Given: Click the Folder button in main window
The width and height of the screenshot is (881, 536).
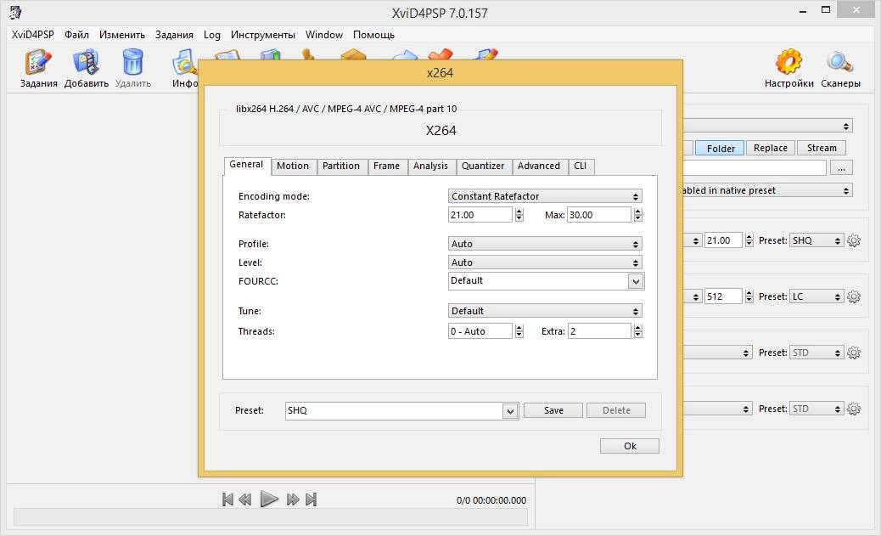Looking at the screenshot, I should 721,149.
